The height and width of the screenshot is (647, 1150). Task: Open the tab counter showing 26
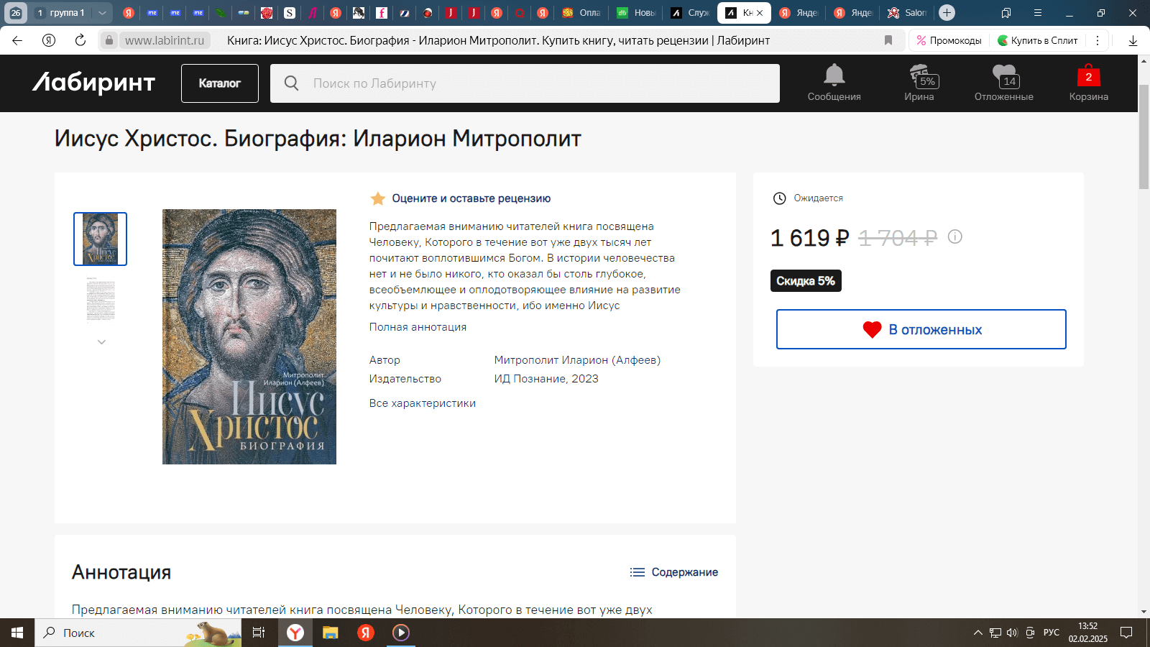point(15,12)
